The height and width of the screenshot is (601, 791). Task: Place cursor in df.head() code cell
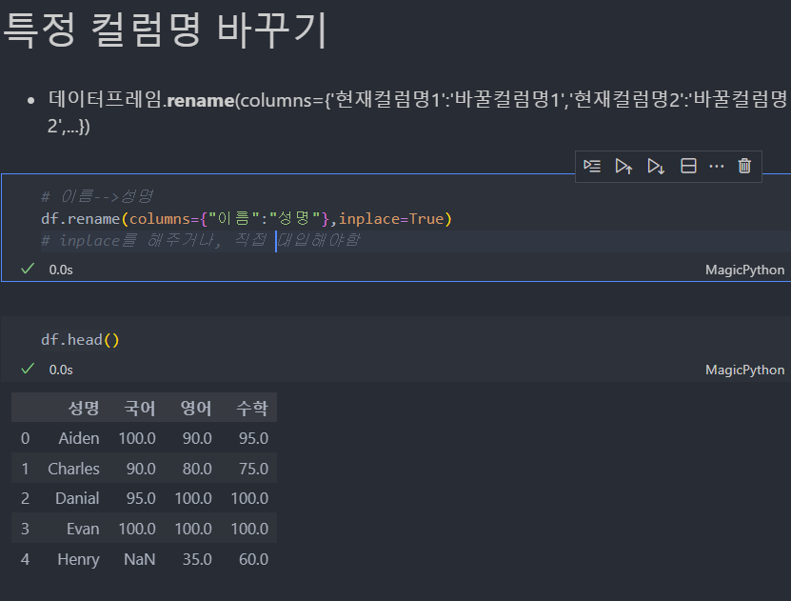pos(80,340)
